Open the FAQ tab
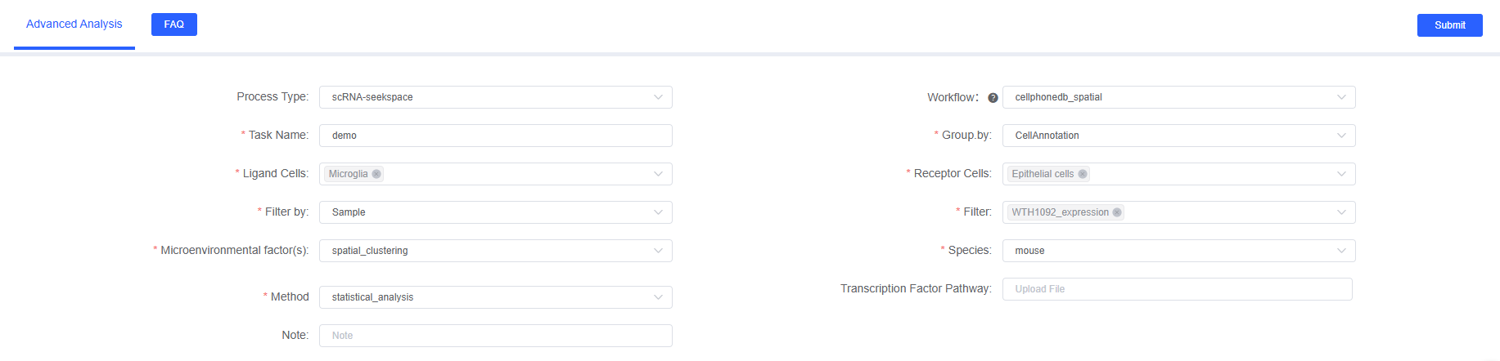Viewport: 1500px width, 361px height. click(174, 25)
